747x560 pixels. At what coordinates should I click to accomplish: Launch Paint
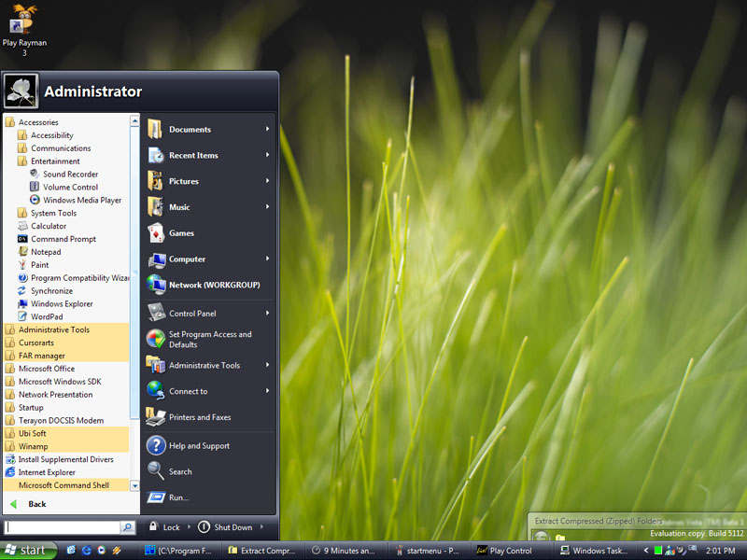(x=34, y=265)
